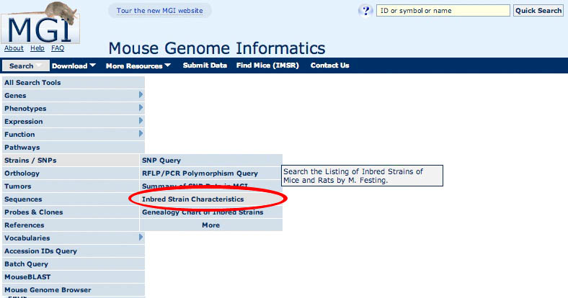Click the MGI mouse logo
The height and width of the screenshot is (298, 568).
40,22
